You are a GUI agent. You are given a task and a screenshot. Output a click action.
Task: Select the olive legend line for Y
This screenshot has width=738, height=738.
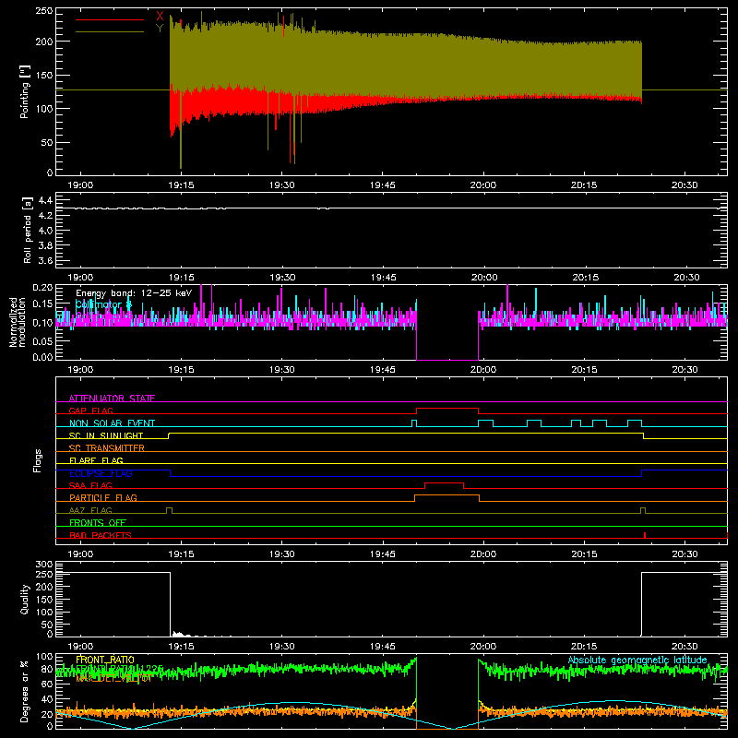point(110,31)
